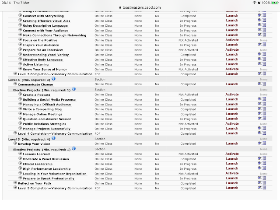
Task: Open training details icon for Communicate Change
Action: (262, 84)
